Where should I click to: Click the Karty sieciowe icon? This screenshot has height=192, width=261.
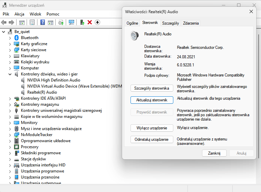(17, 50)
